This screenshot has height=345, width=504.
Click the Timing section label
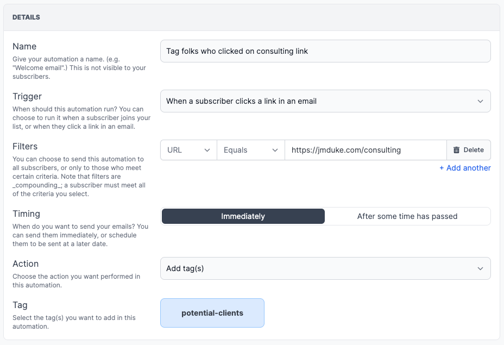tap(26, 214)
